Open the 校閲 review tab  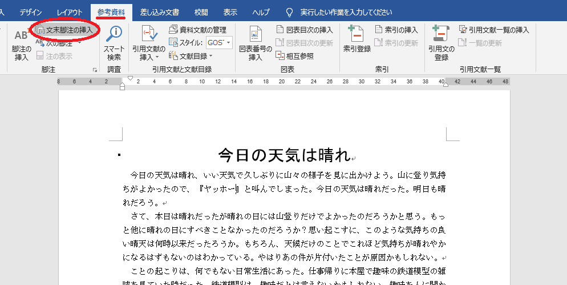click(201, 13)
